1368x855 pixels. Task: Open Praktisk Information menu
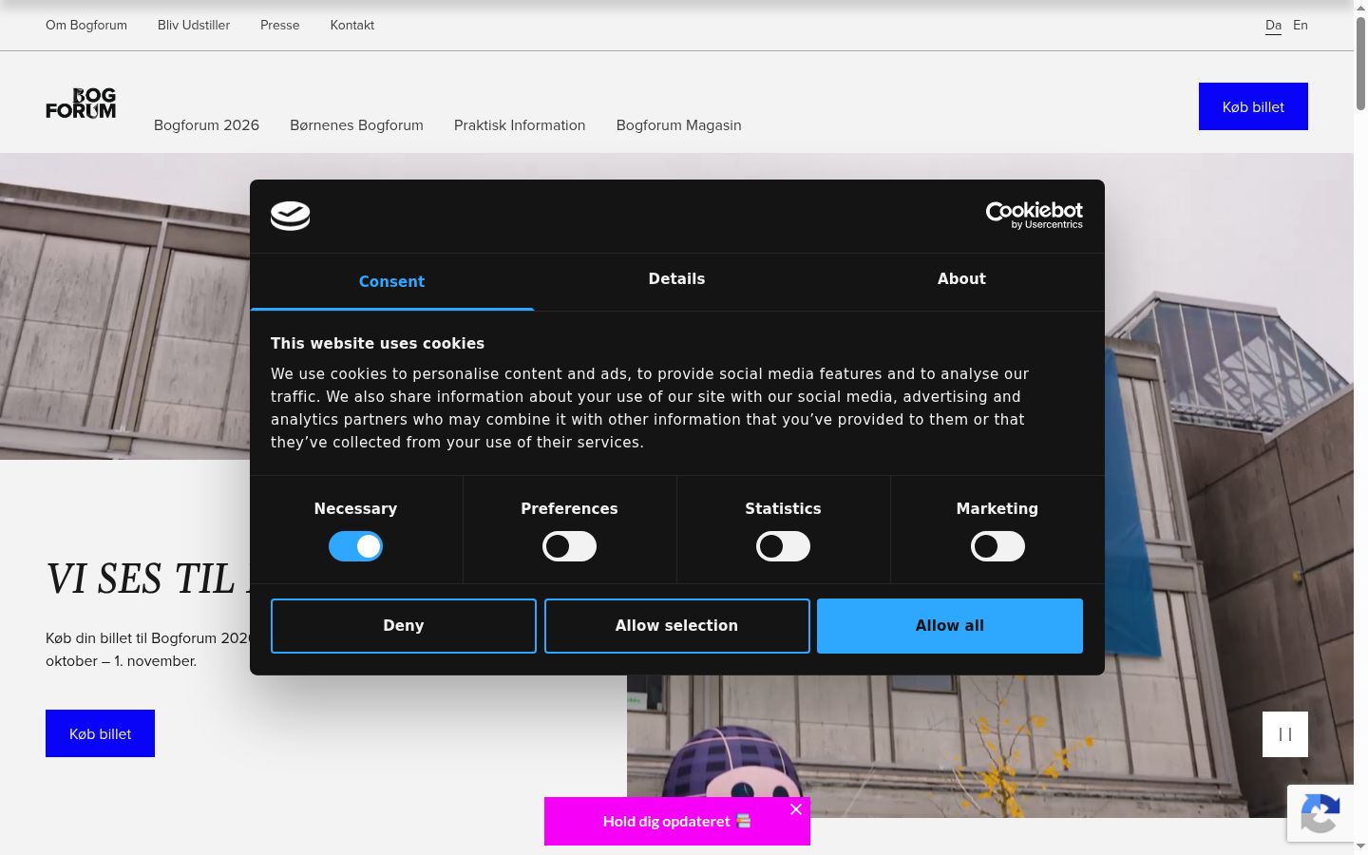520,125
